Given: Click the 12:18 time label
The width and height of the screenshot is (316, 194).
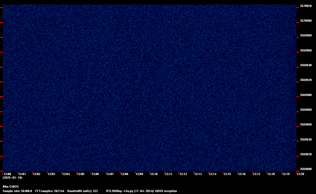Looking at the screenshot, I should coord(271,174).
